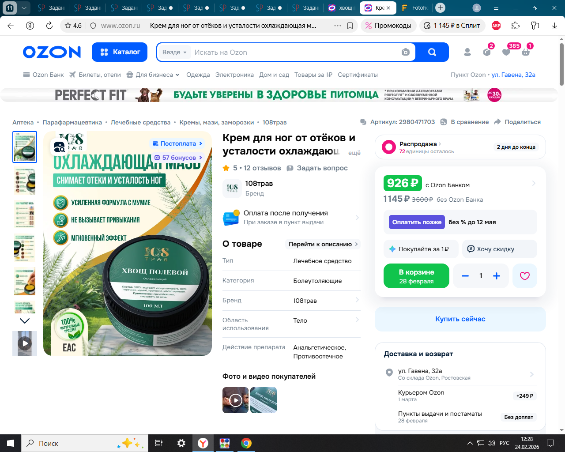Open Билеты, отели section

[x=95, y=75]
